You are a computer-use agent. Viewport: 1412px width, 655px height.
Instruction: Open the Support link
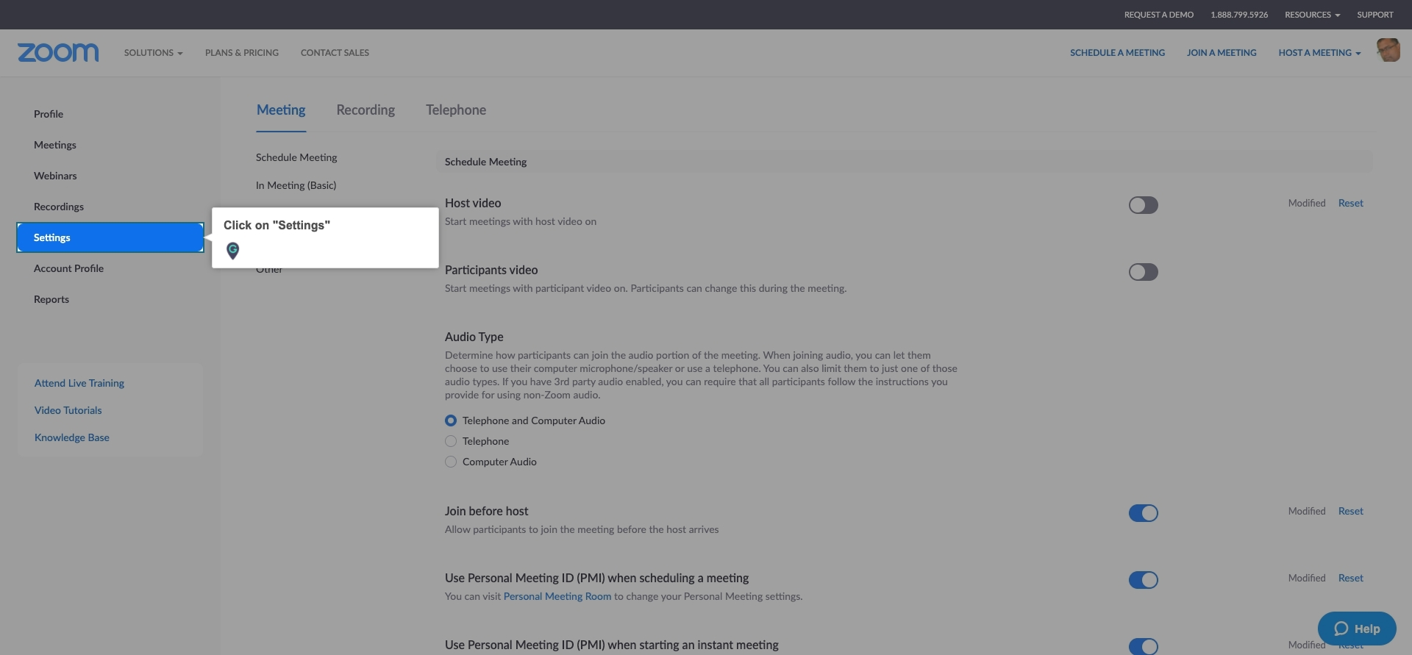1375,15
